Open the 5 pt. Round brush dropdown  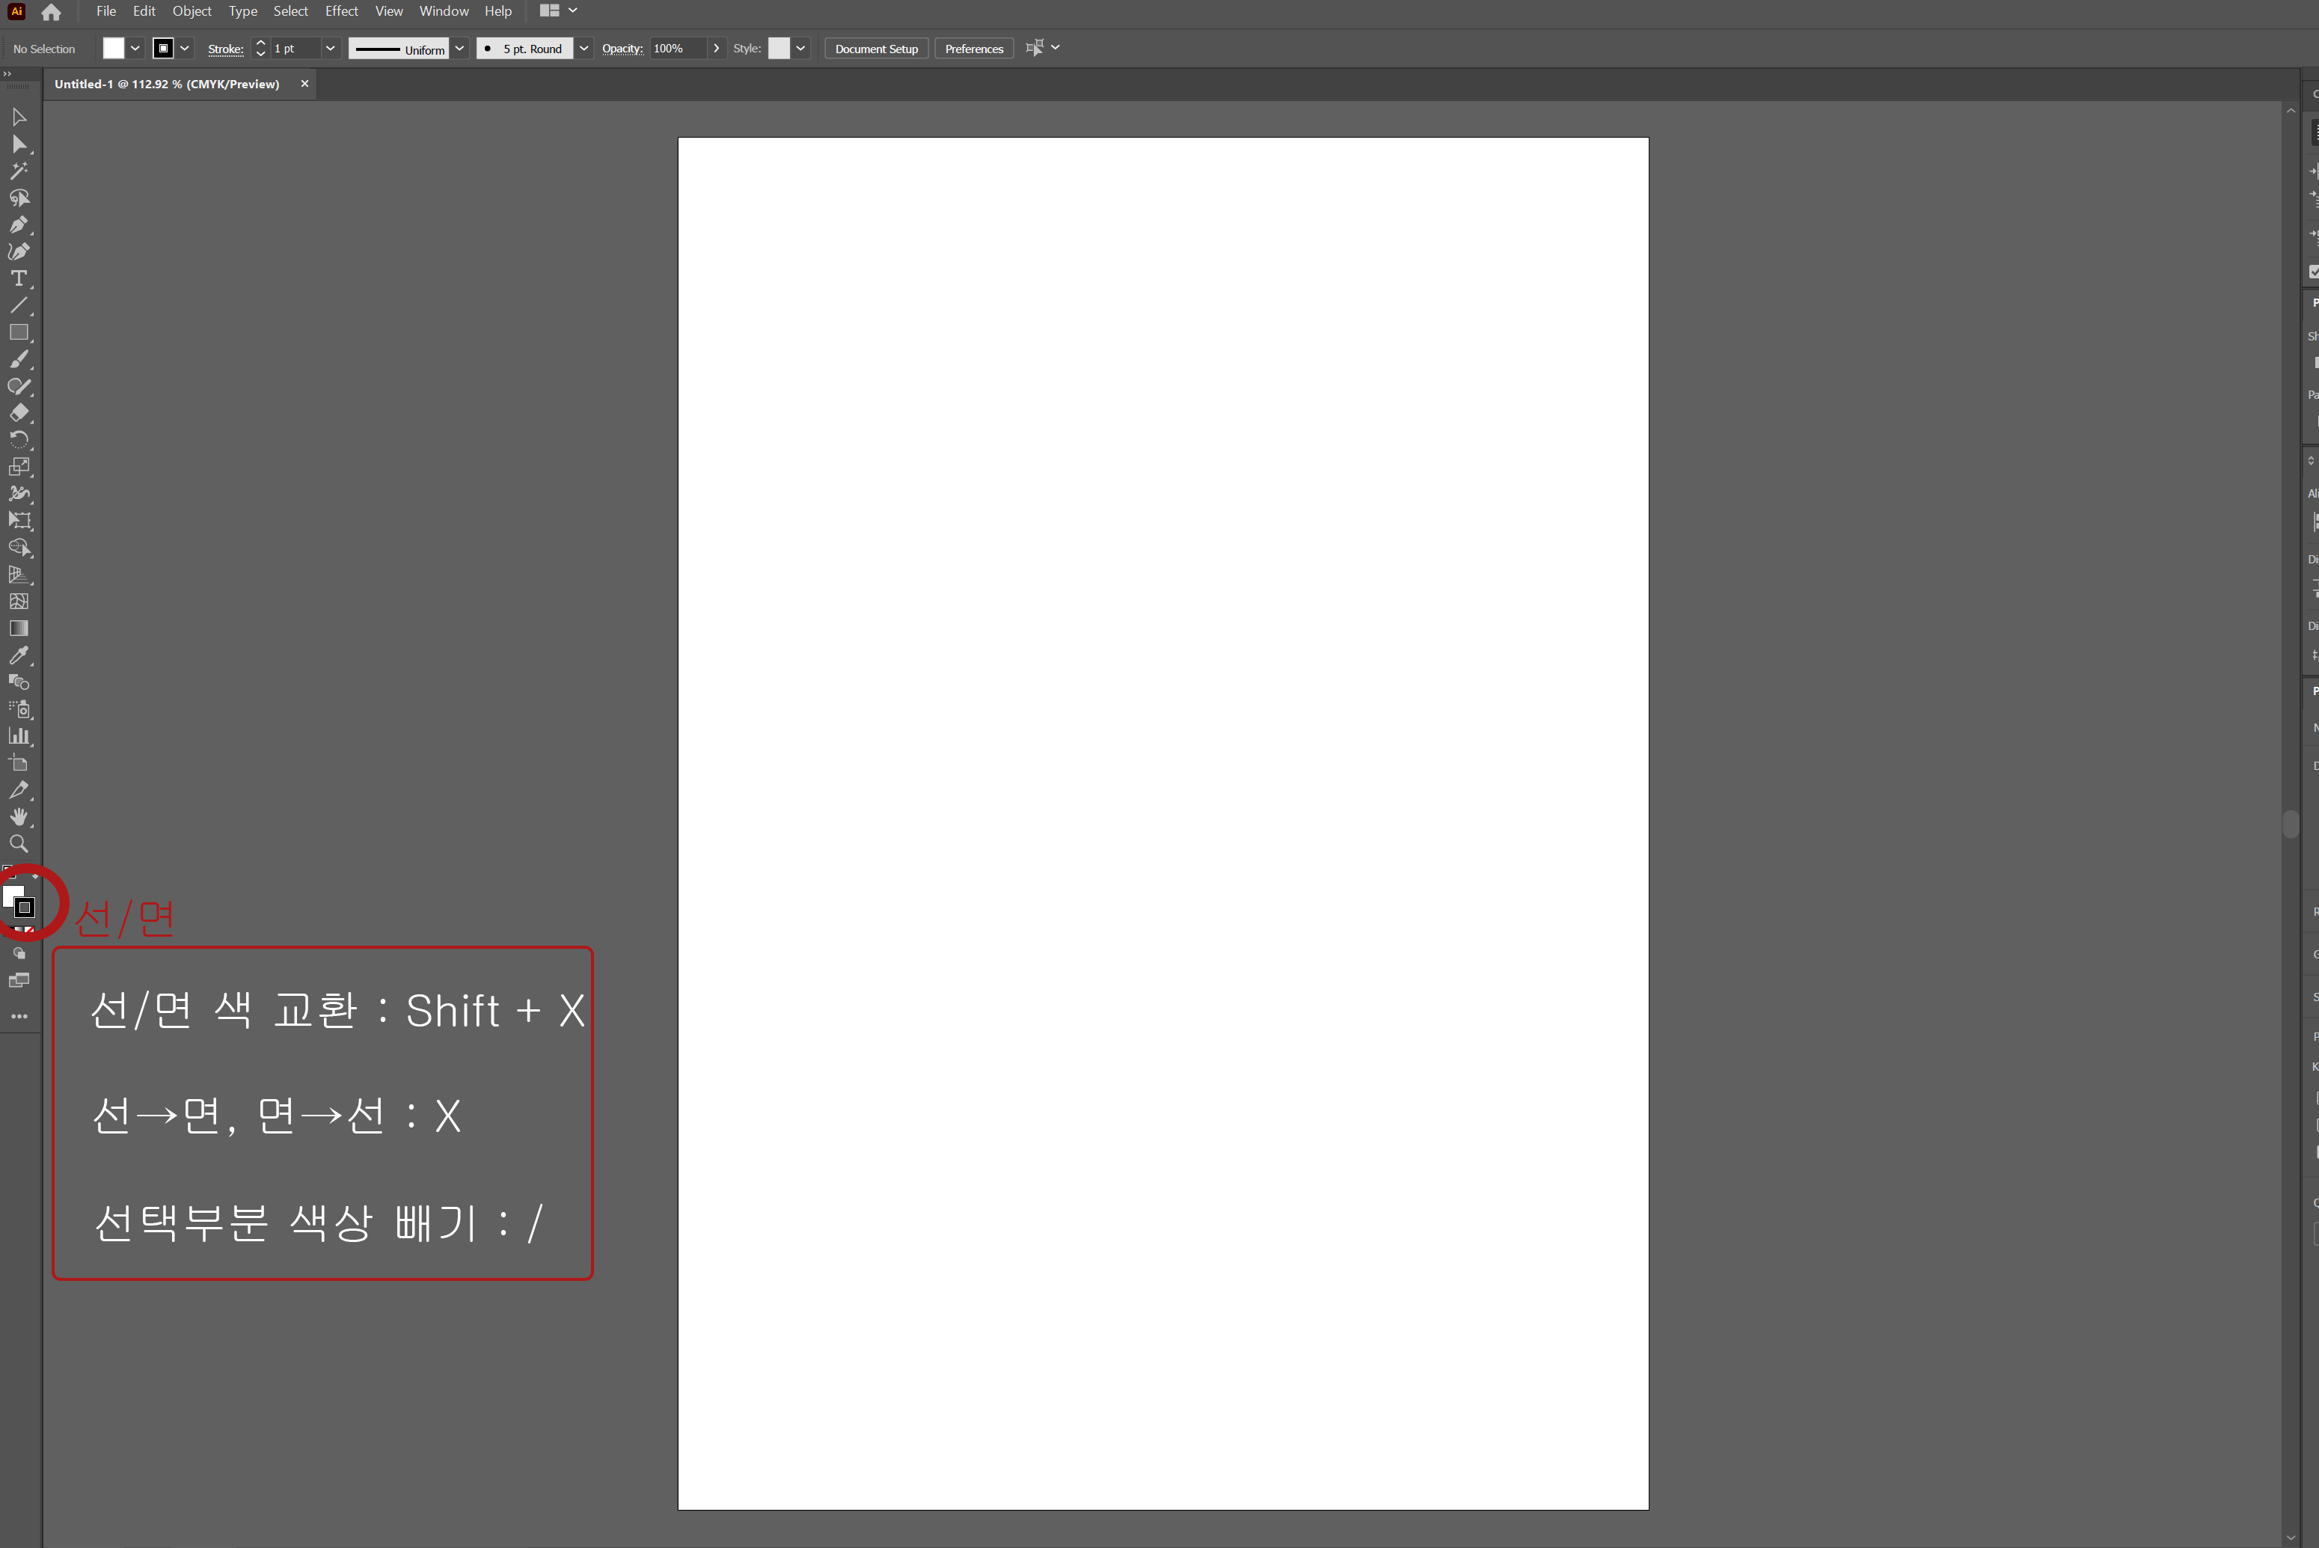[x=584, y=49]
